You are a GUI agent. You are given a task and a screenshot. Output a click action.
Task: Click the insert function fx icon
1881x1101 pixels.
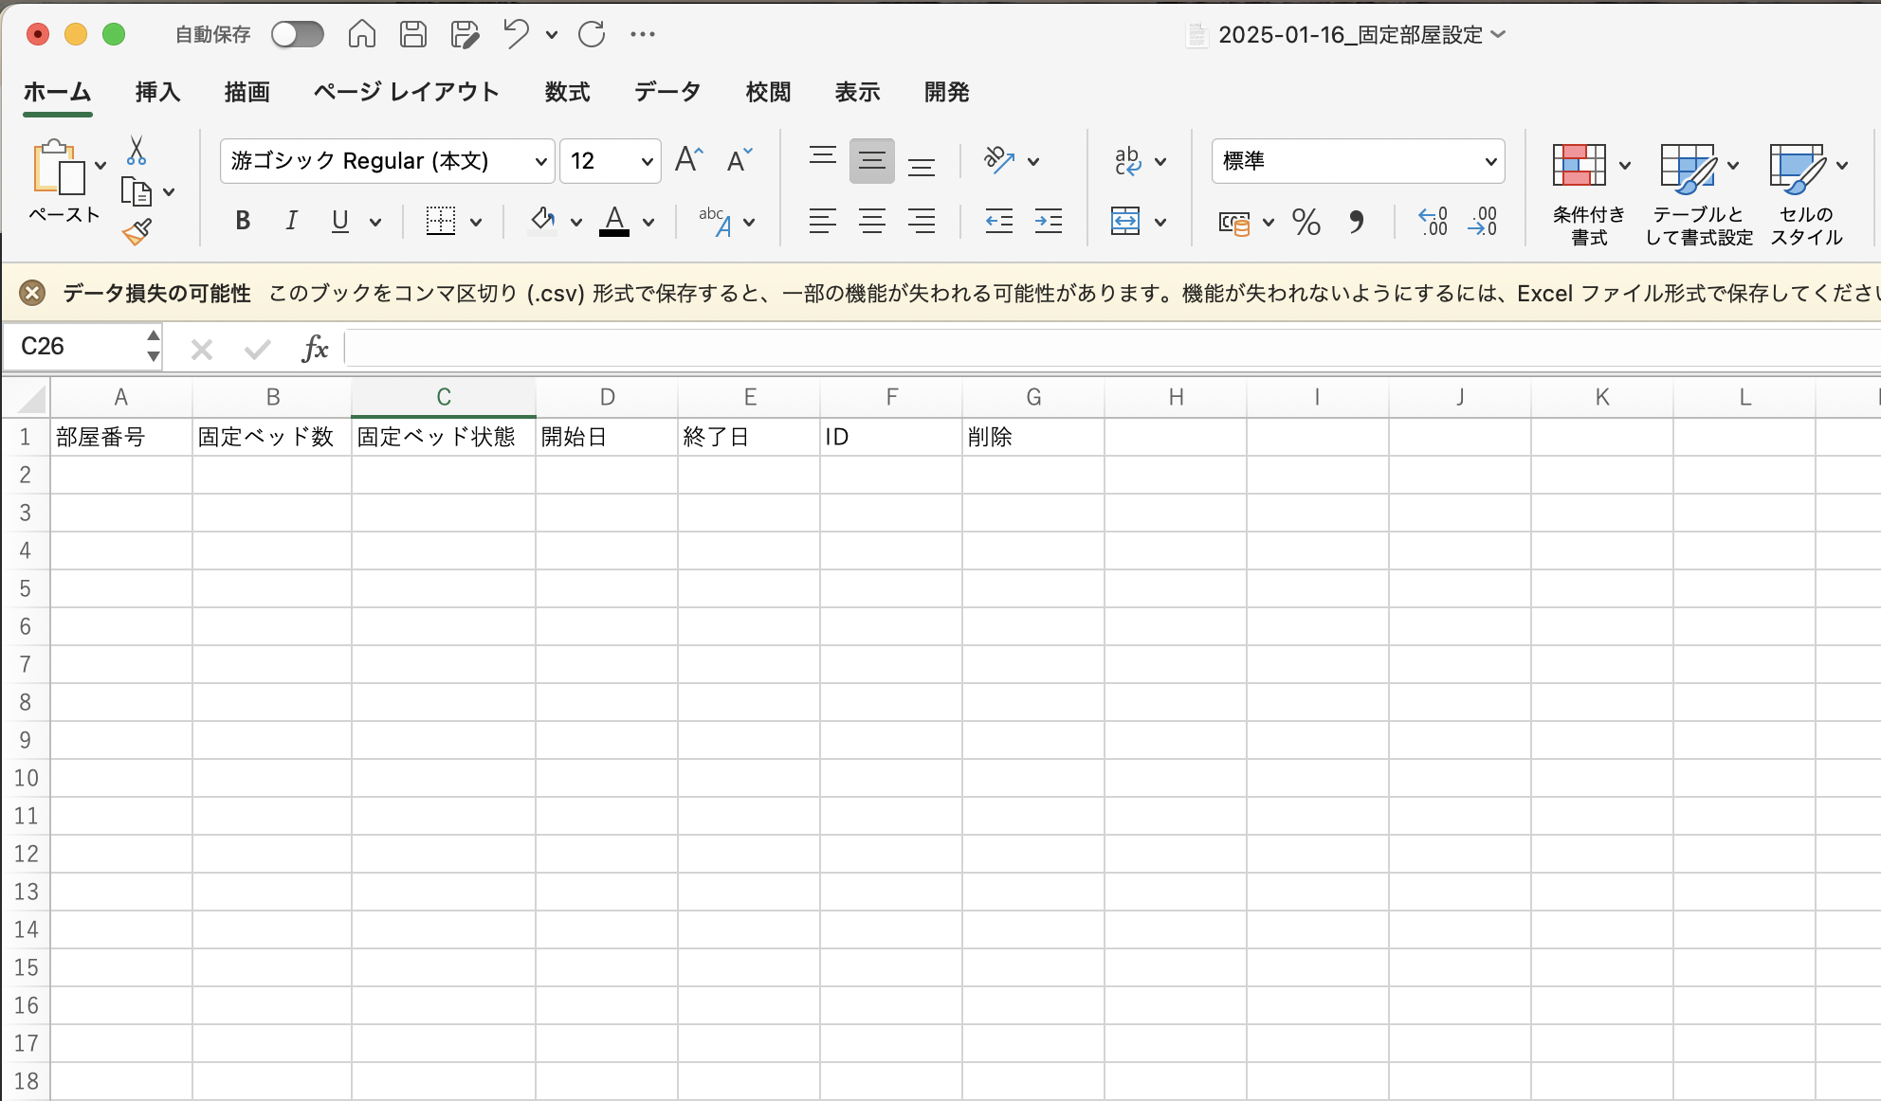point(314,349)
